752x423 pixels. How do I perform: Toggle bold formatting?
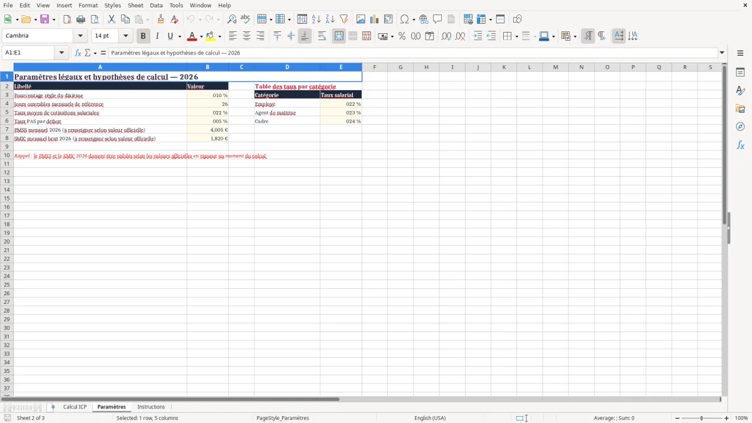click(x=143, y=36)
